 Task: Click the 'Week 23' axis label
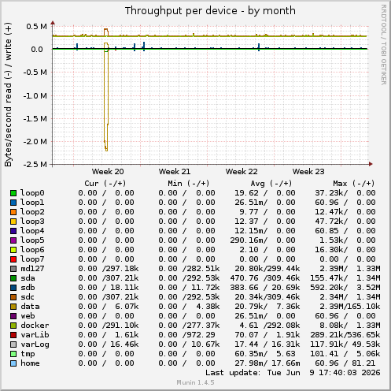(308, 172)
